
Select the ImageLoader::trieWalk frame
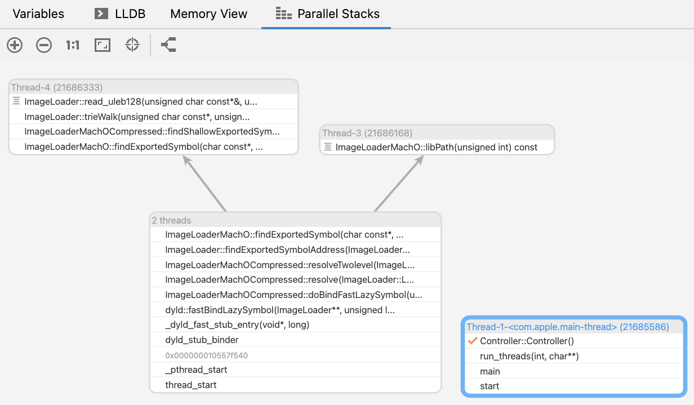137,117
